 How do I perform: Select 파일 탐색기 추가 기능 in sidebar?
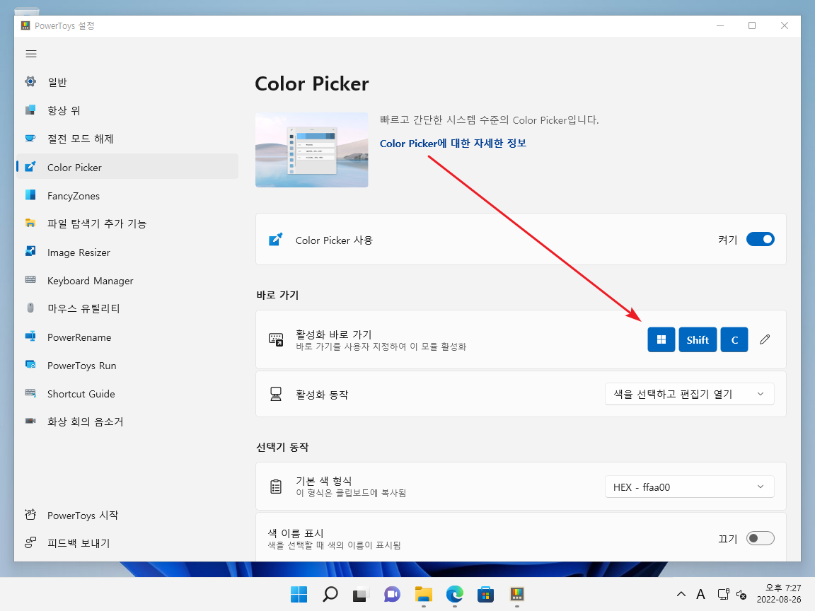(127, 224)
